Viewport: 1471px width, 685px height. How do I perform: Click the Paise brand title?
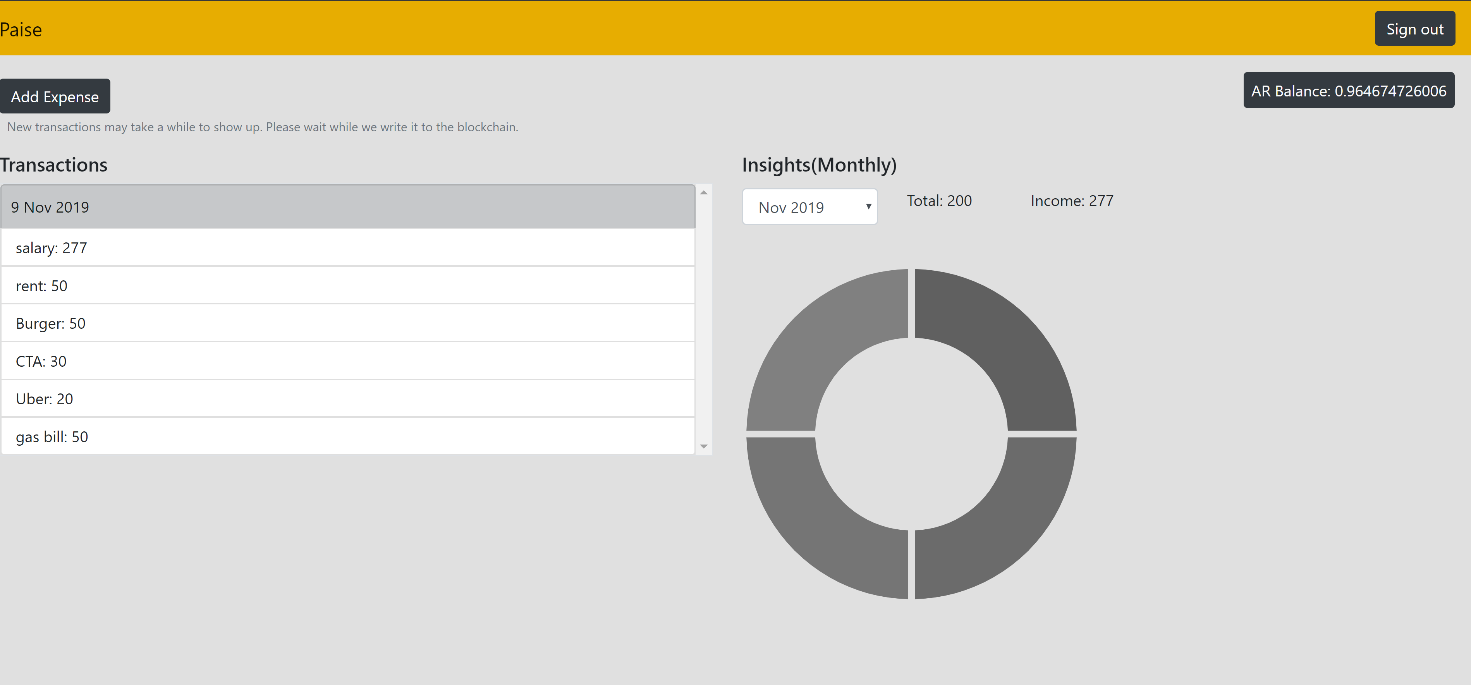click(21, 30)
